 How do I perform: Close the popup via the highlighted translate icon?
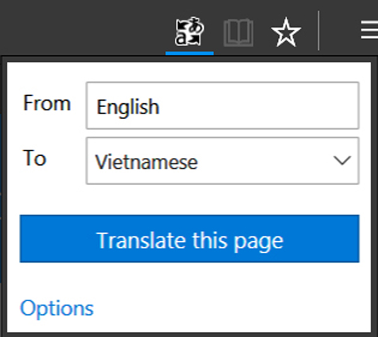coord(190,31)
